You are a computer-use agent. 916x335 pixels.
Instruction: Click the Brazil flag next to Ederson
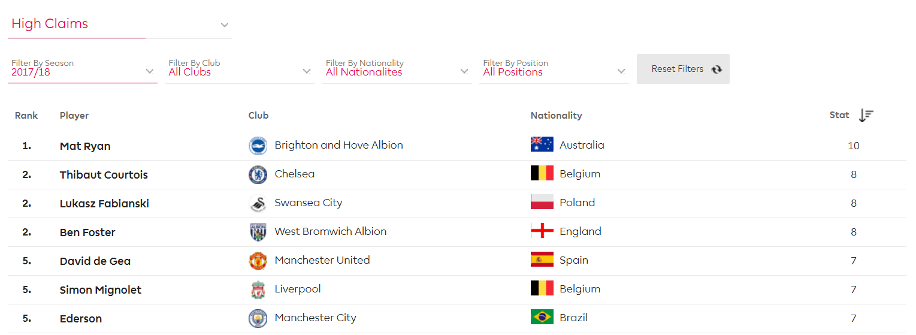coord(542,317)
